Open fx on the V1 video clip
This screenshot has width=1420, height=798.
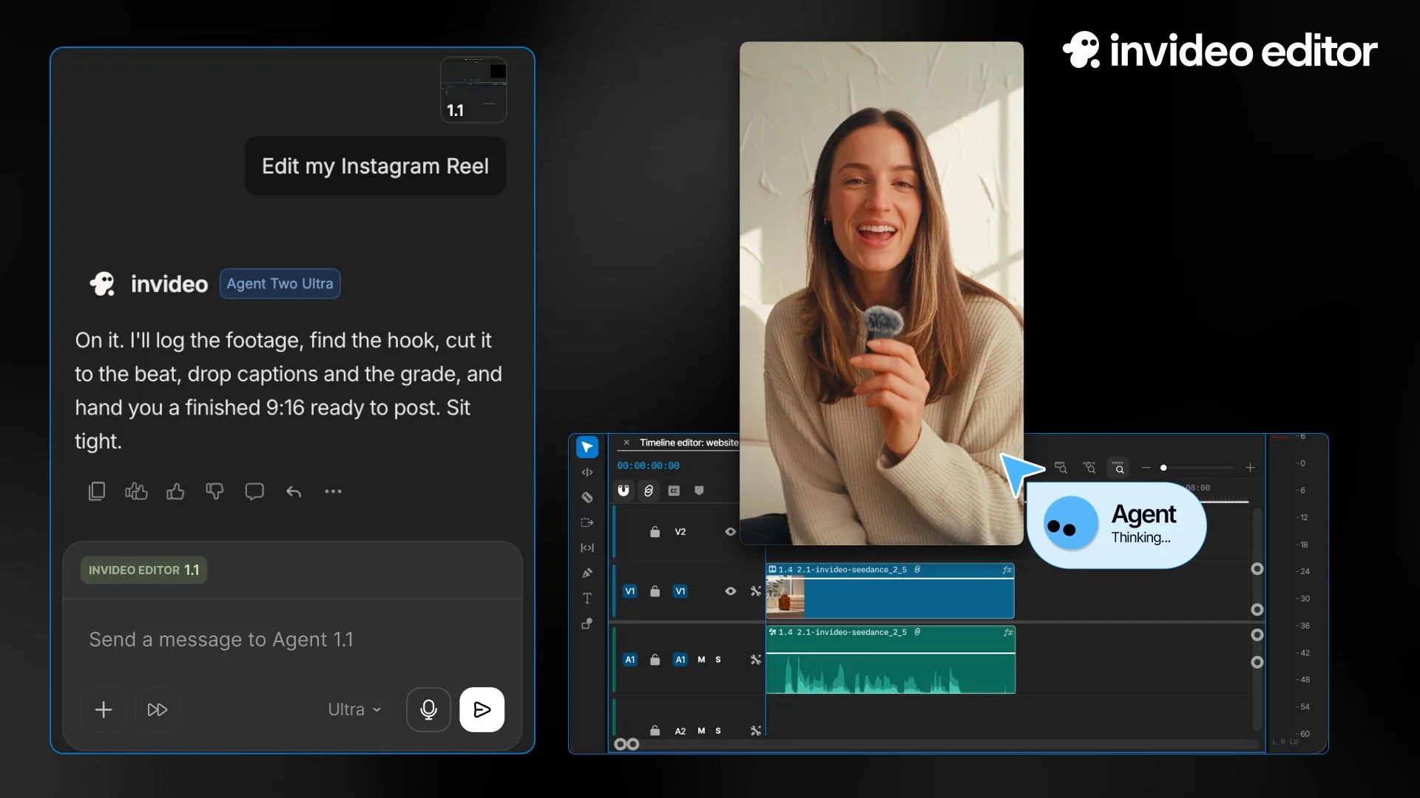click(1007, 570)
